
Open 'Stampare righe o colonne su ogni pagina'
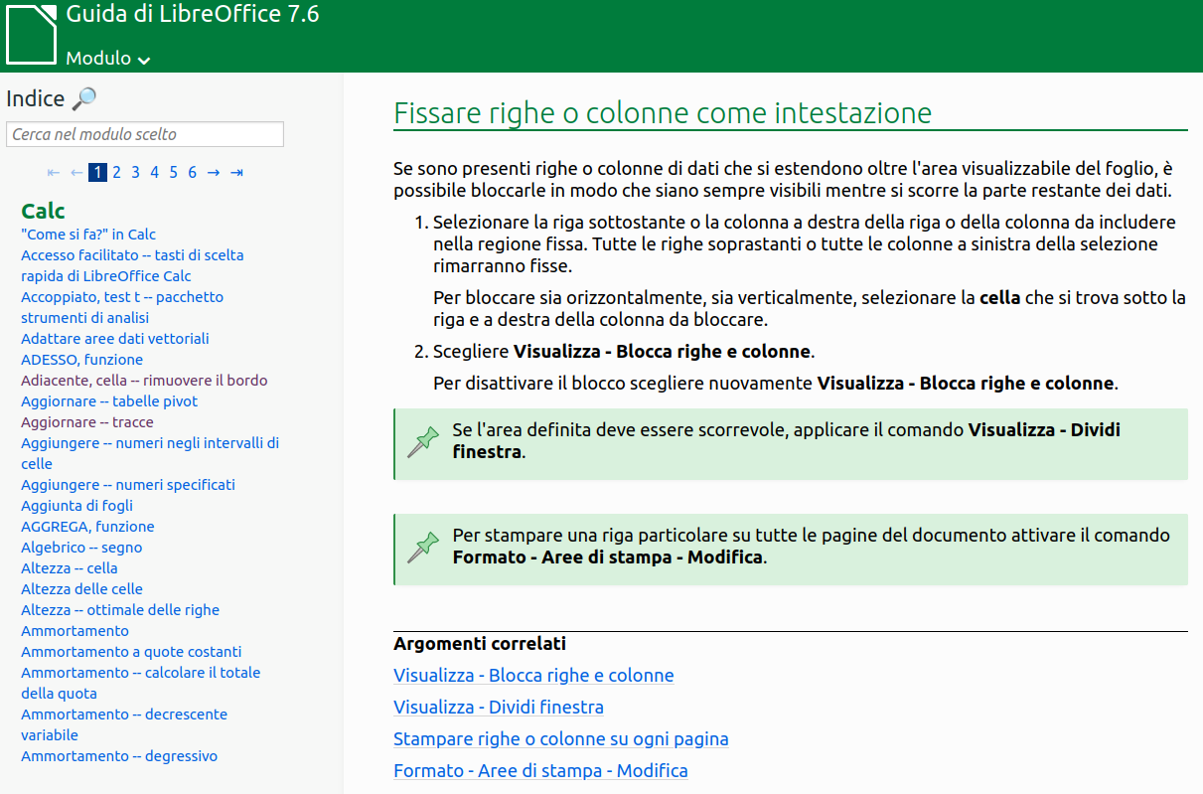click(x=560, y=738)
